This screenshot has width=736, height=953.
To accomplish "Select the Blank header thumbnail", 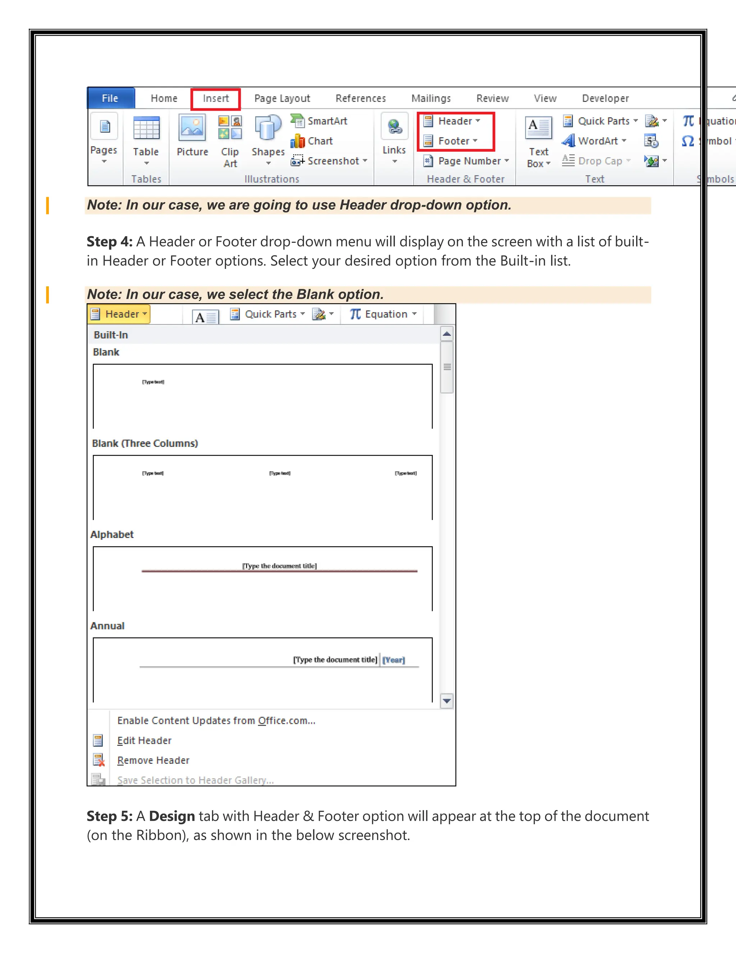I will click(x=262, y=396).
